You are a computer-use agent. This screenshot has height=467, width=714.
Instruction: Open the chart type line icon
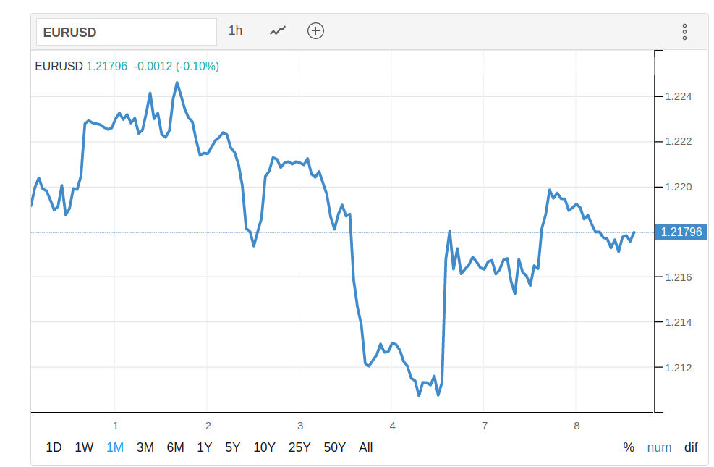[x=278, y=31]
